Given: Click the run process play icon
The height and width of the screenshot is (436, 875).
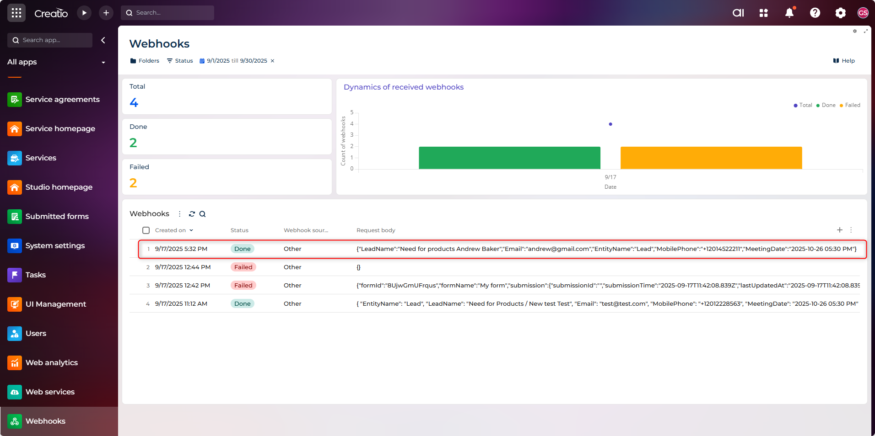Looking at the screenshot, I should pos(84,13).
